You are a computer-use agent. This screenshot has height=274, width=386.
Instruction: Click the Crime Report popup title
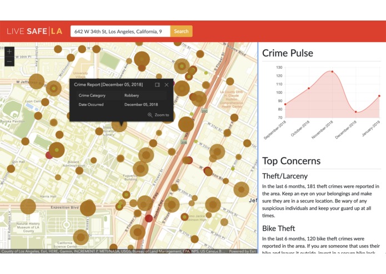(108, 84)
